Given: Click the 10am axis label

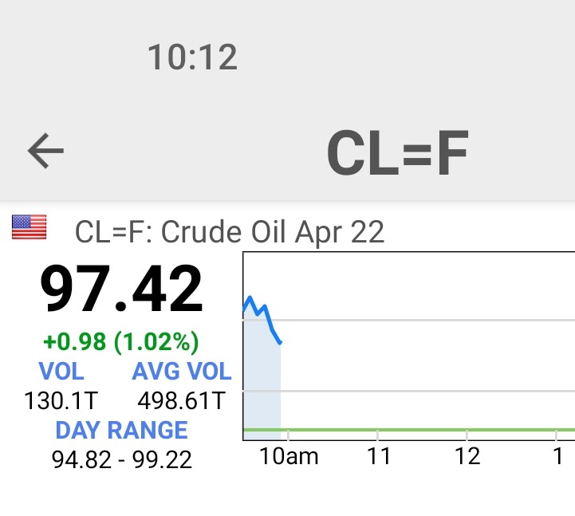Looking at the screenshot, I should 289,457.
